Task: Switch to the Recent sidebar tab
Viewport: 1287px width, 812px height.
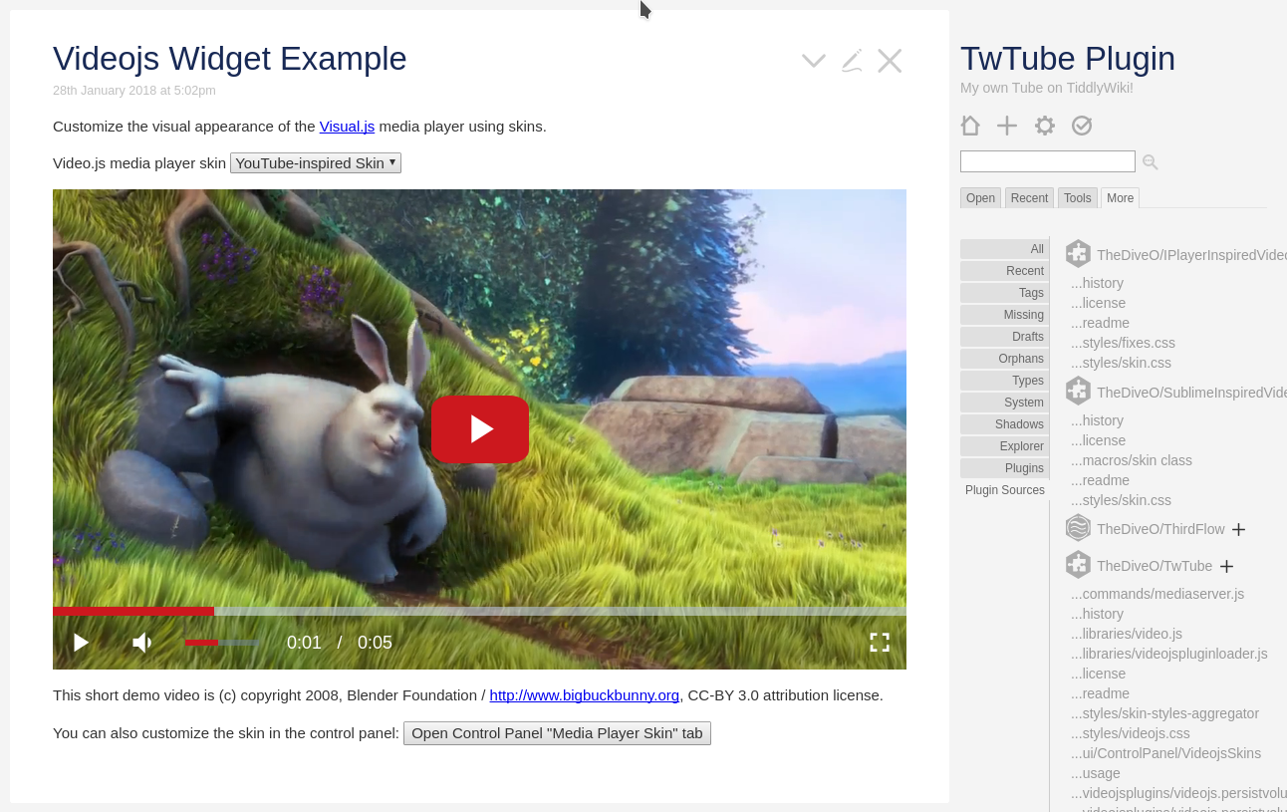Action: tap(1028, 197)
